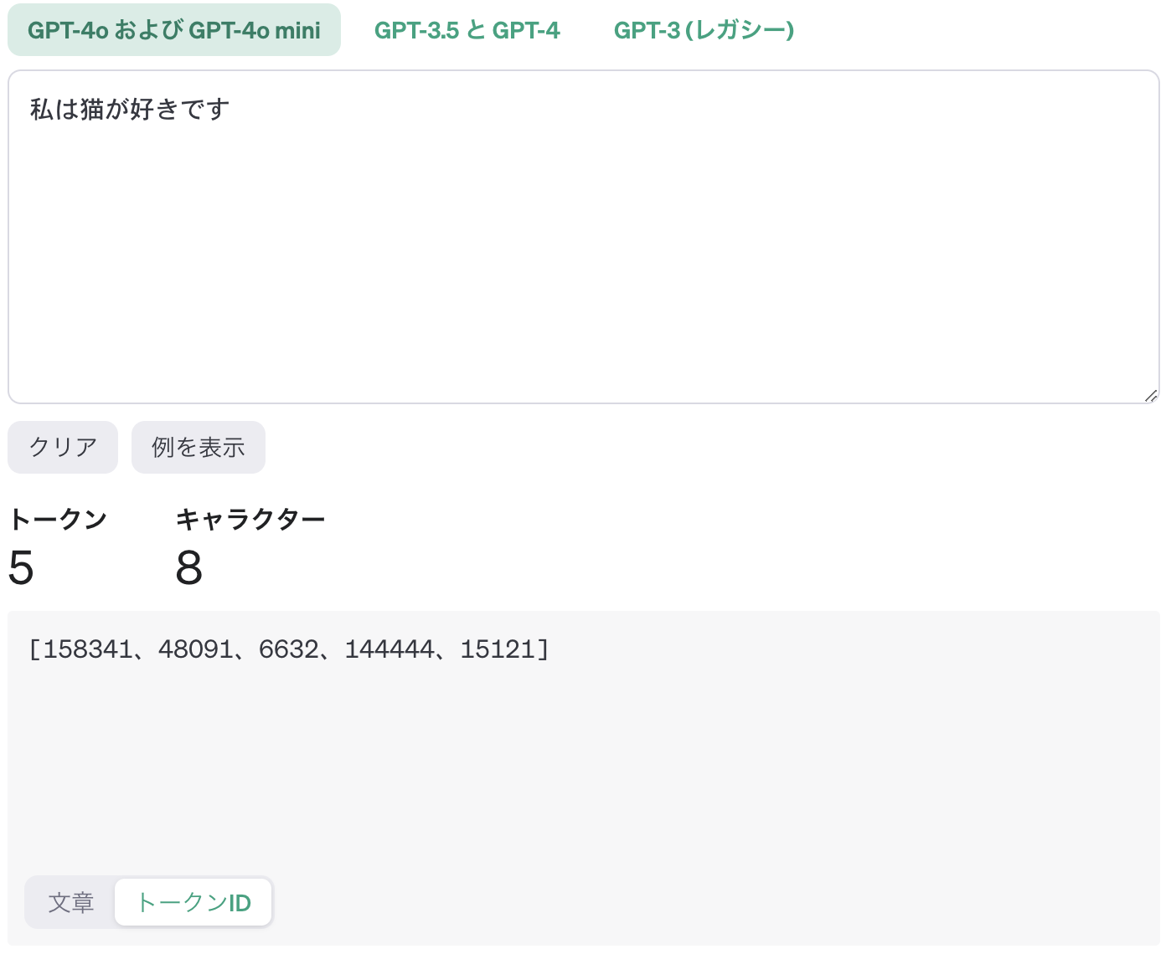
Task: Click the character count number 8
Action: [188, 568]
